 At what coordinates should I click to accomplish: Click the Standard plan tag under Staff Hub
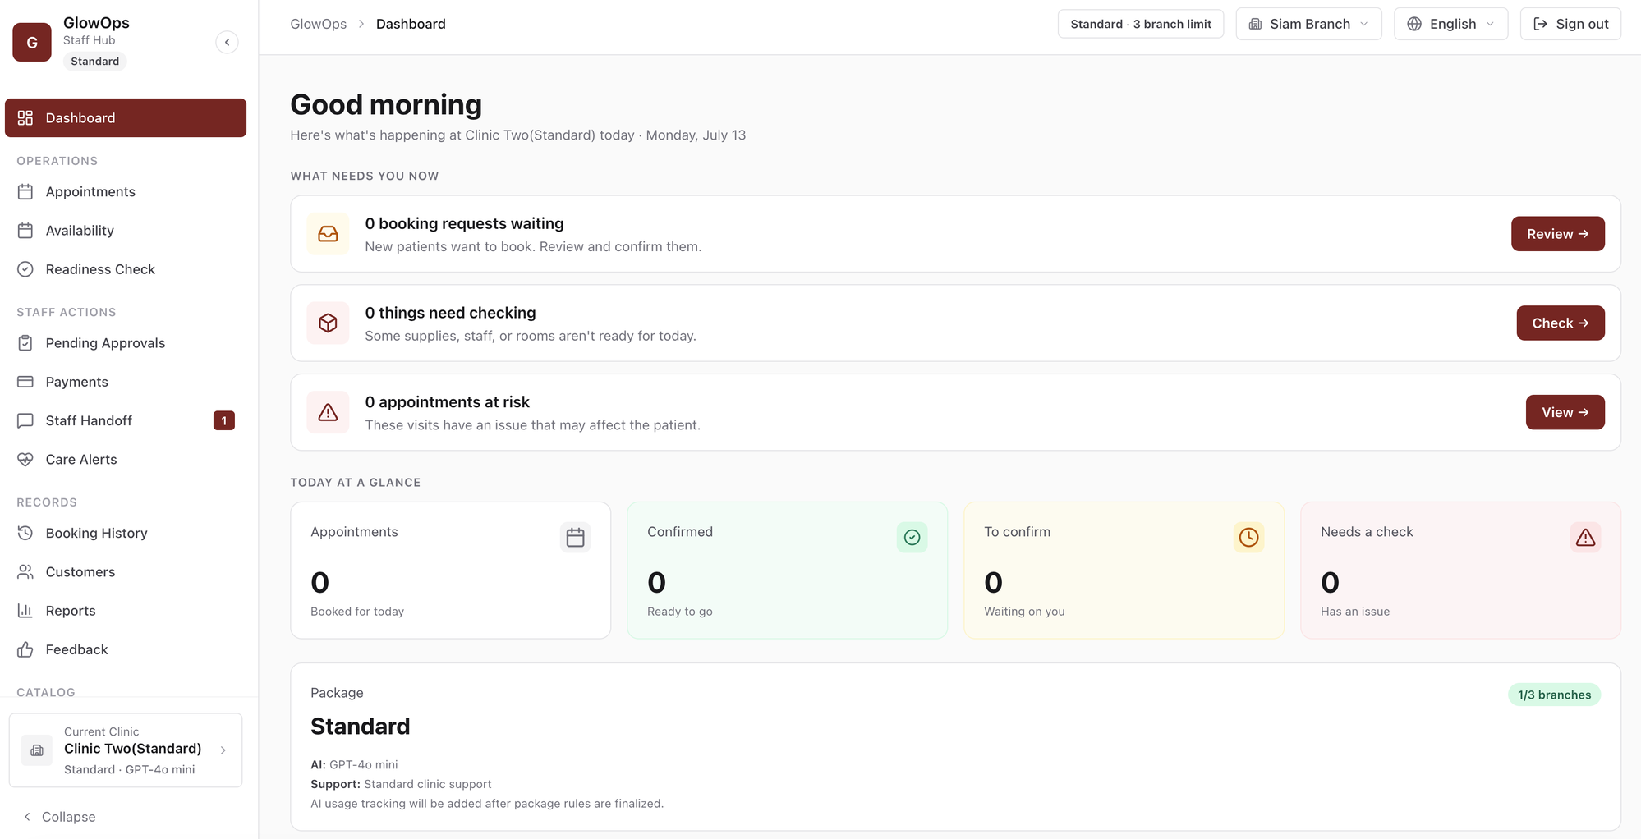coord(94,61)
